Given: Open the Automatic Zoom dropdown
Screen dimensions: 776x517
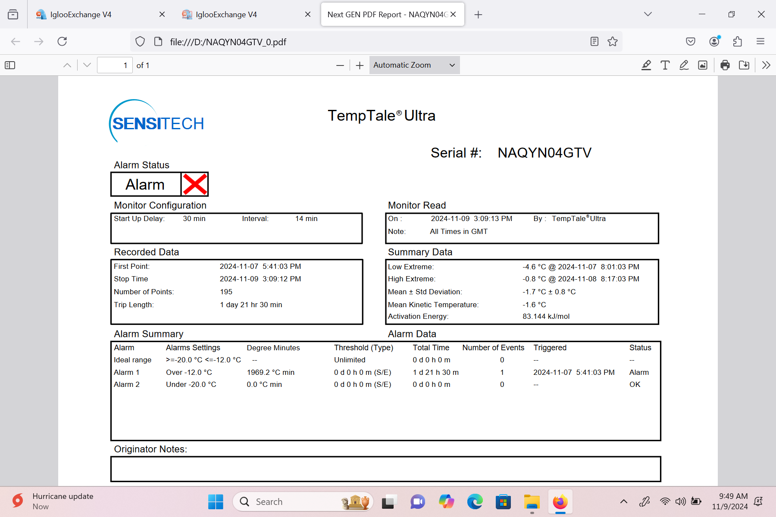Looking at the screenshot, I should (414, 65).
